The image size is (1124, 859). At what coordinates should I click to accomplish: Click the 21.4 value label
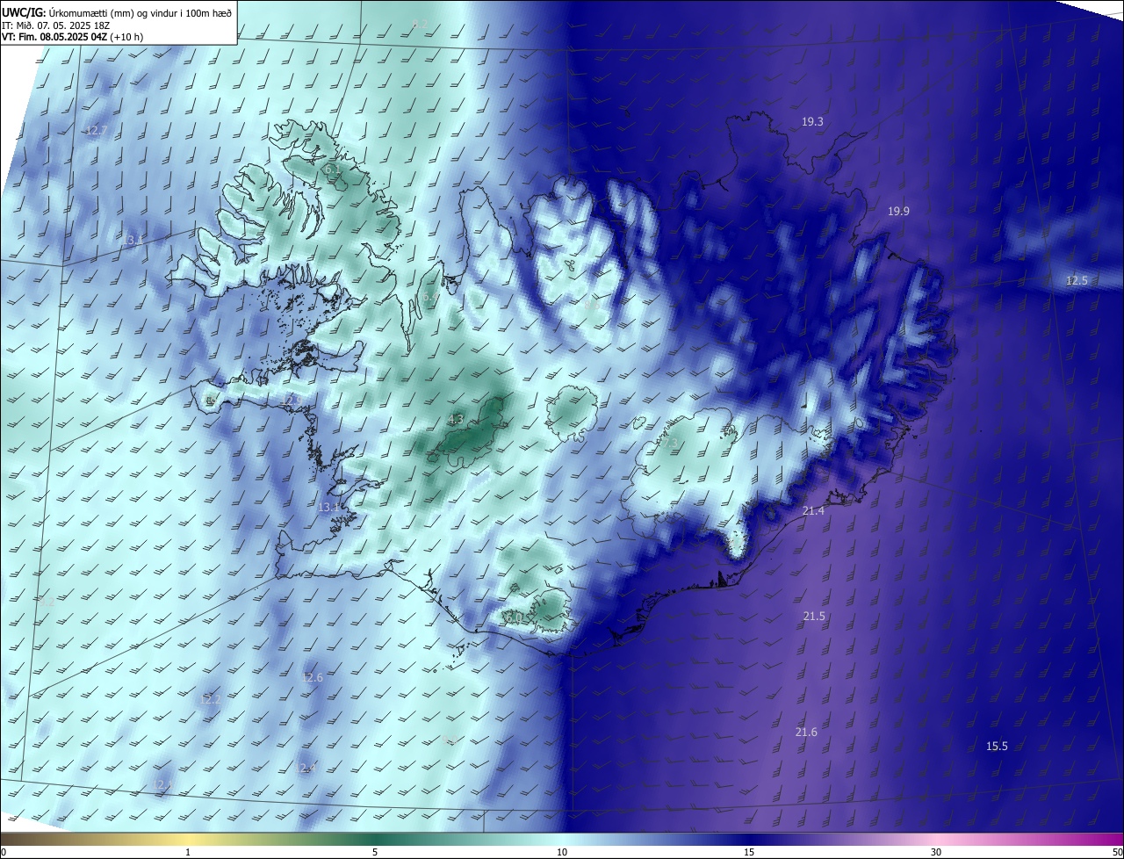click(x=813, y=511)
